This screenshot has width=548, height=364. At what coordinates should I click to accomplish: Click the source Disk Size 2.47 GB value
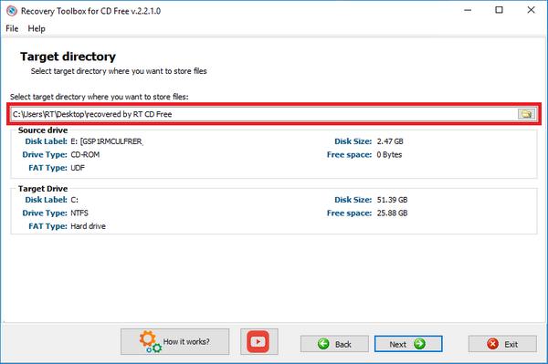click(390, 141)
